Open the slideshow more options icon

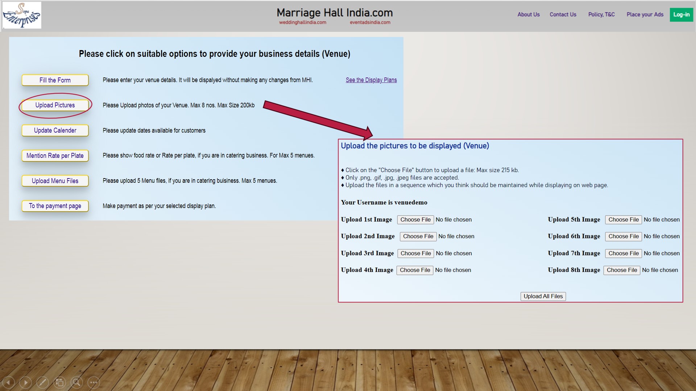tap(94, 382)
